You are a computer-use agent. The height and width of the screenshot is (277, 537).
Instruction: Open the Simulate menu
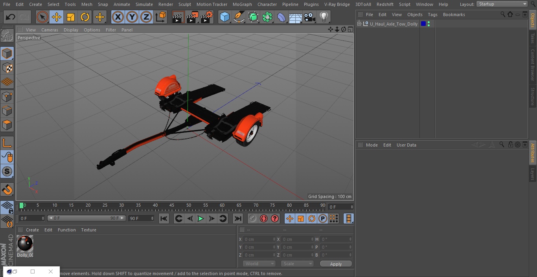click(144, 4)
